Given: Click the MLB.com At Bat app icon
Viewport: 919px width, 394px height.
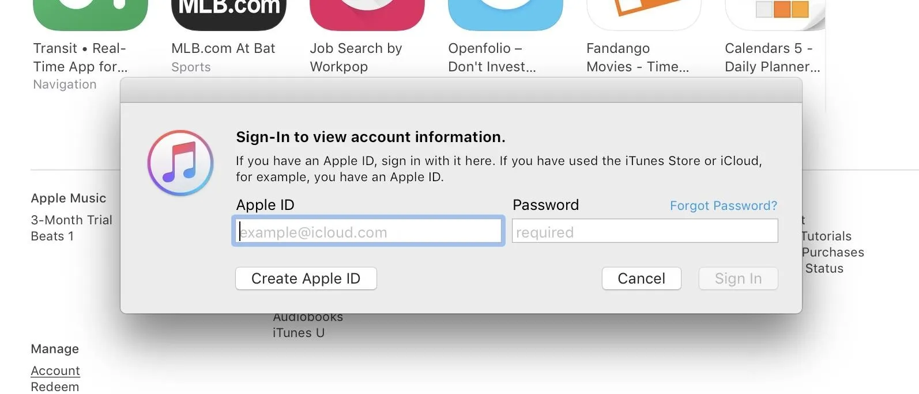Looking at the screenshot, I should pyautogui.click(x=229, y=14).
